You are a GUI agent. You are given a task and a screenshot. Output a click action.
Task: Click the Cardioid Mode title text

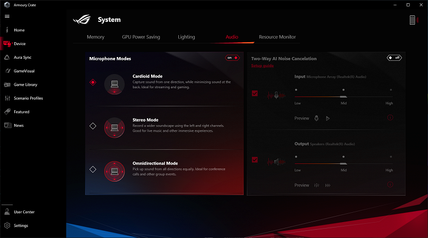pos(148,76)
